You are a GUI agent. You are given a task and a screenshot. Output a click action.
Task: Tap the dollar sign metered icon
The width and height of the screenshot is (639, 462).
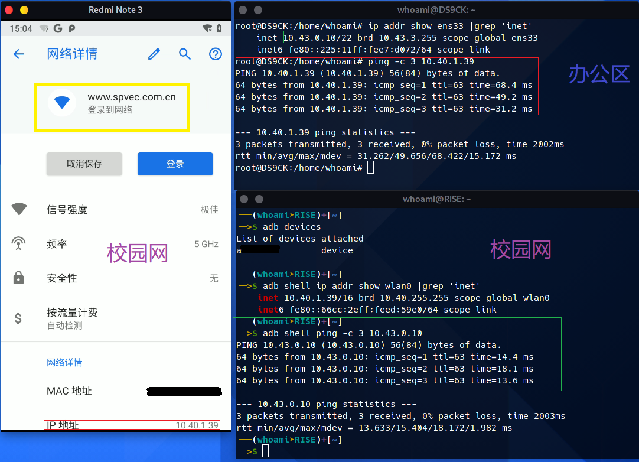(x=19, y=318)
